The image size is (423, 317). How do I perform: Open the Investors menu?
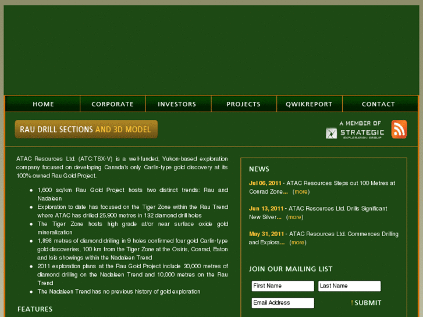pyautogui.click(x=177, y=104)
